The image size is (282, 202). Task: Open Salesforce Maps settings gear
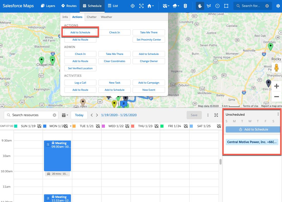click(x=278, y=6)
